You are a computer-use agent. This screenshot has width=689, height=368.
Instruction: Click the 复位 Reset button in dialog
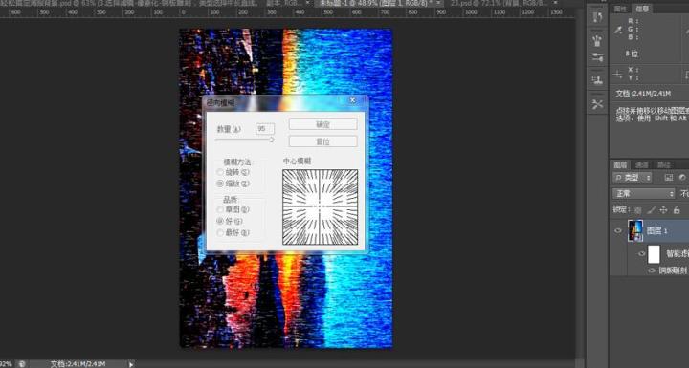[323, 141]
